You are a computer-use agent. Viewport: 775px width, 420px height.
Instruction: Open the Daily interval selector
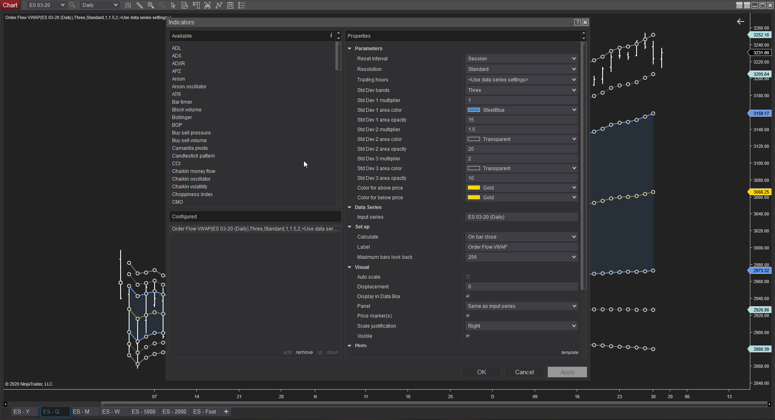click(99, 5)
